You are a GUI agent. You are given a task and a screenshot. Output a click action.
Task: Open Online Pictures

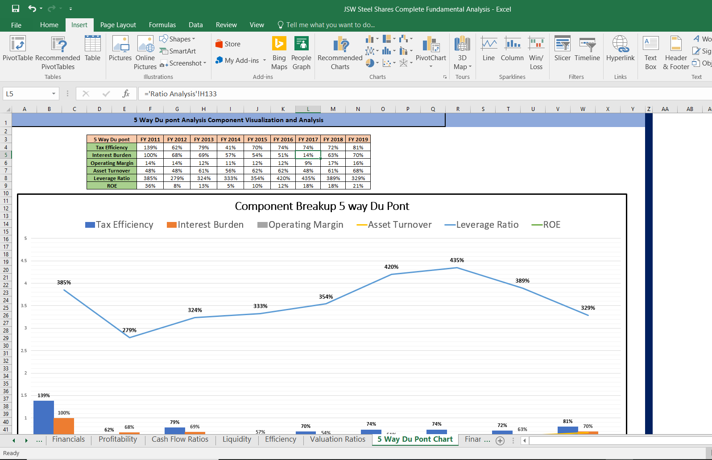tap(145, 53)
